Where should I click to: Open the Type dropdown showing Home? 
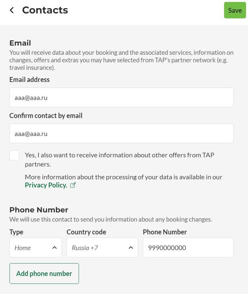[x=36, y=247]
